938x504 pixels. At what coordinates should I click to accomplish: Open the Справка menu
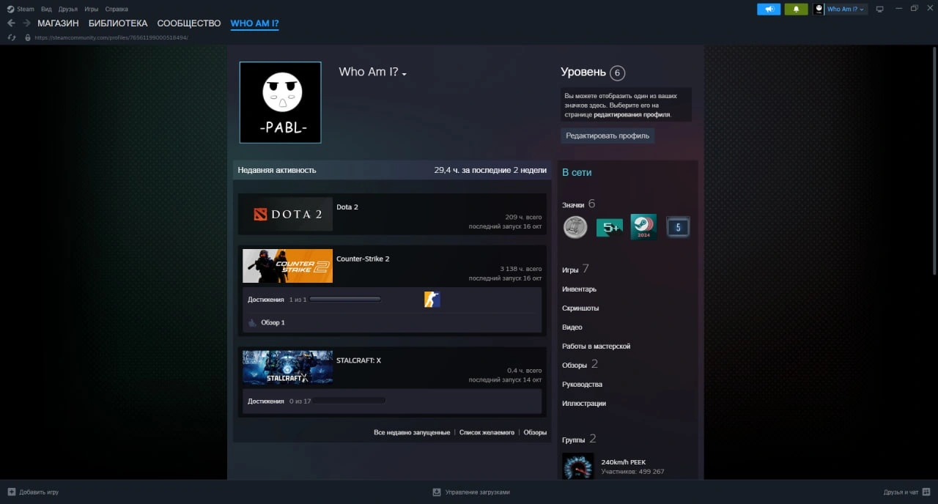[117, 9]
